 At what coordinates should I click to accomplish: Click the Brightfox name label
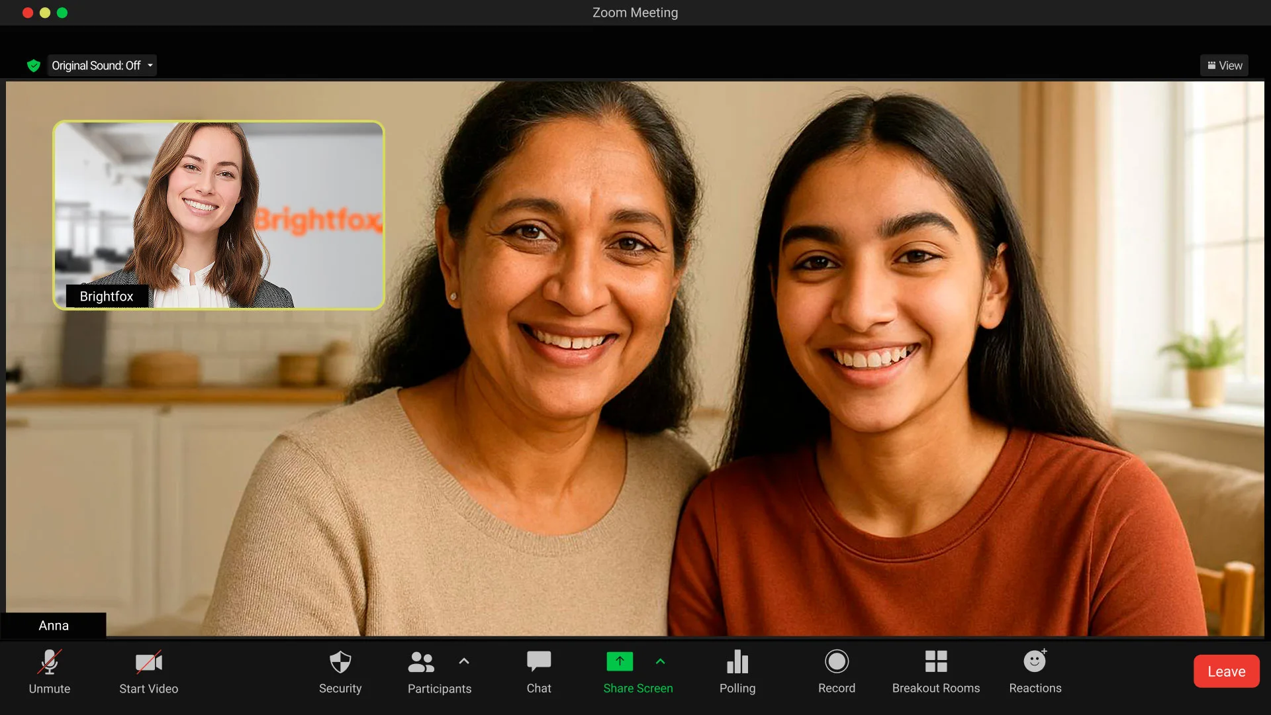coord(107,296)
